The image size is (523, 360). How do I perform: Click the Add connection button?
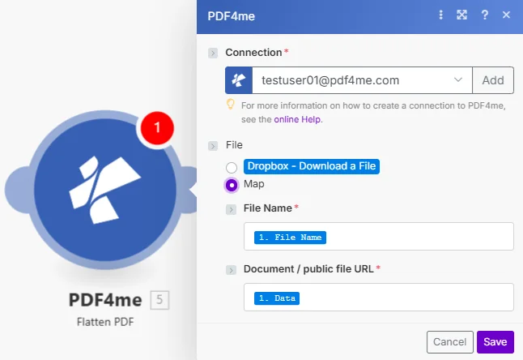pos(493,80)
